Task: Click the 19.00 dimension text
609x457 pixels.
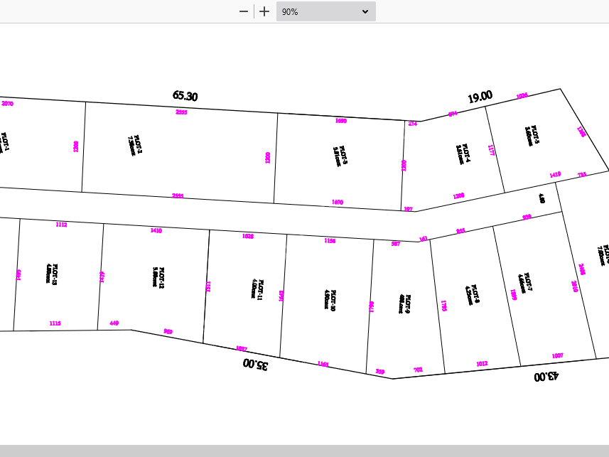Action: 480,96
